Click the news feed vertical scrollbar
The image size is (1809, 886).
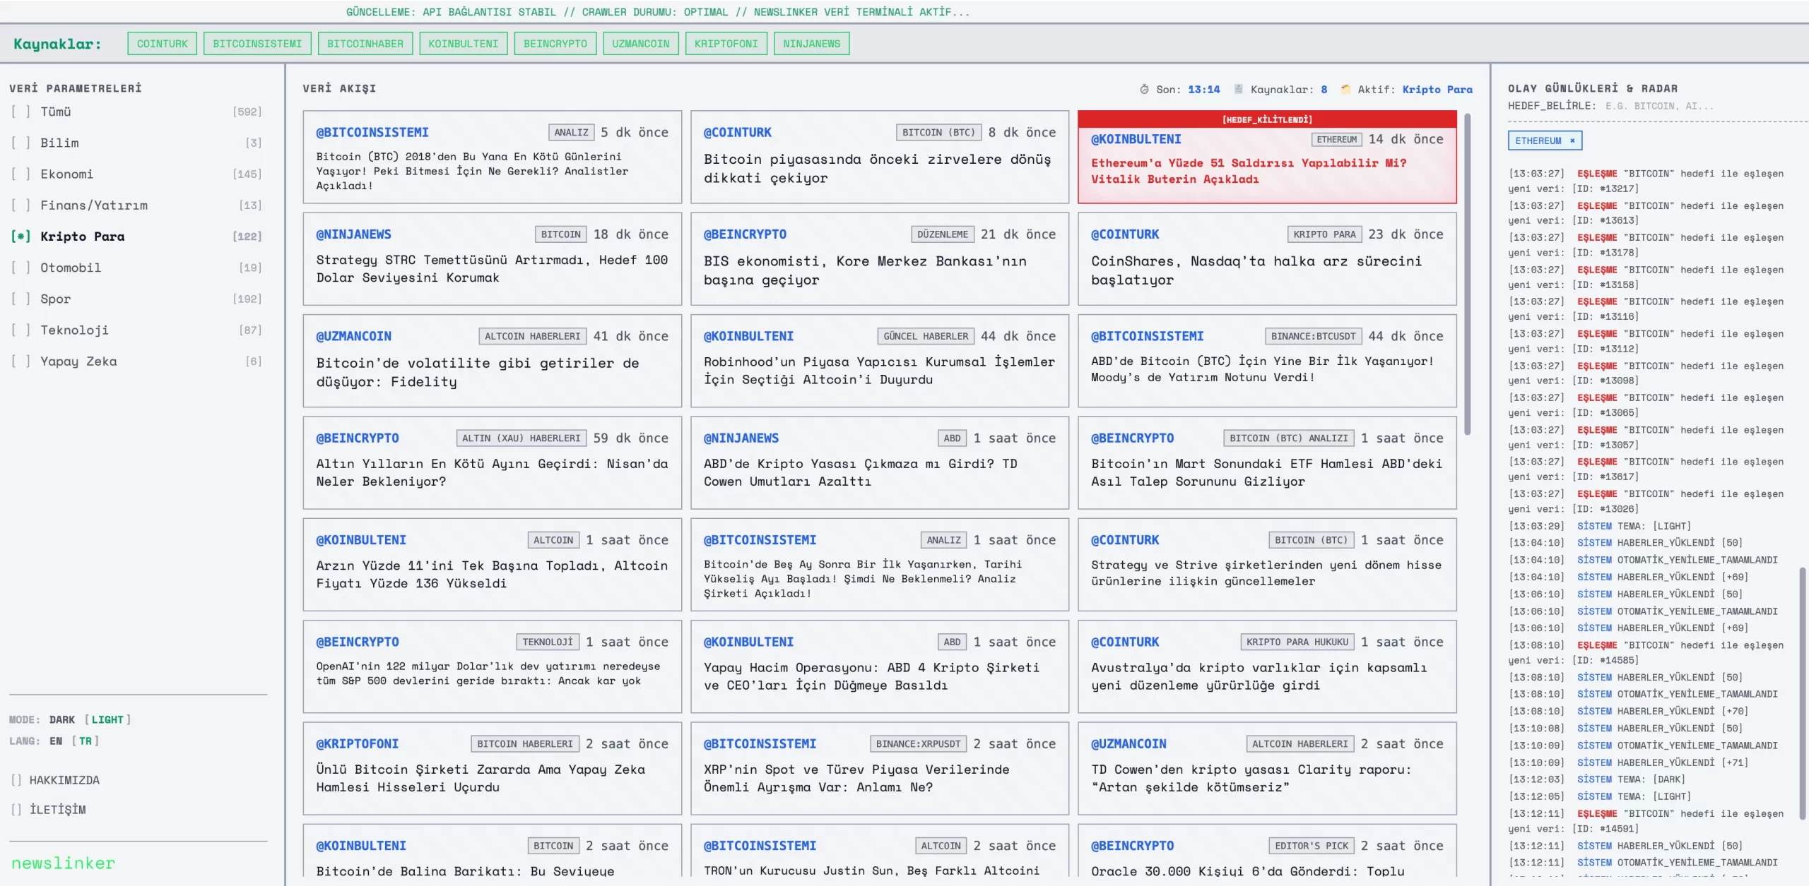pos(1467,275)
